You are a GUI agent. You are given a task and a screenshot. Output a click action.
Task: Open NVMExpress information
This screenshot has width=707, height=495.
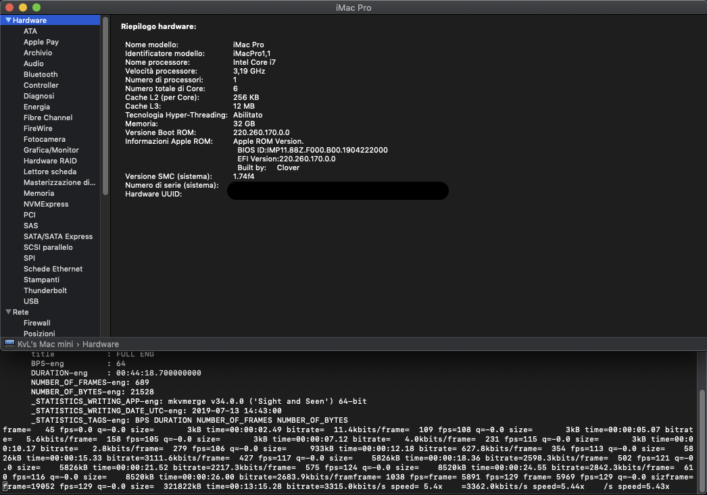46,204
